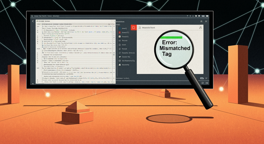Close the right panel with its X

pos(206,21)
